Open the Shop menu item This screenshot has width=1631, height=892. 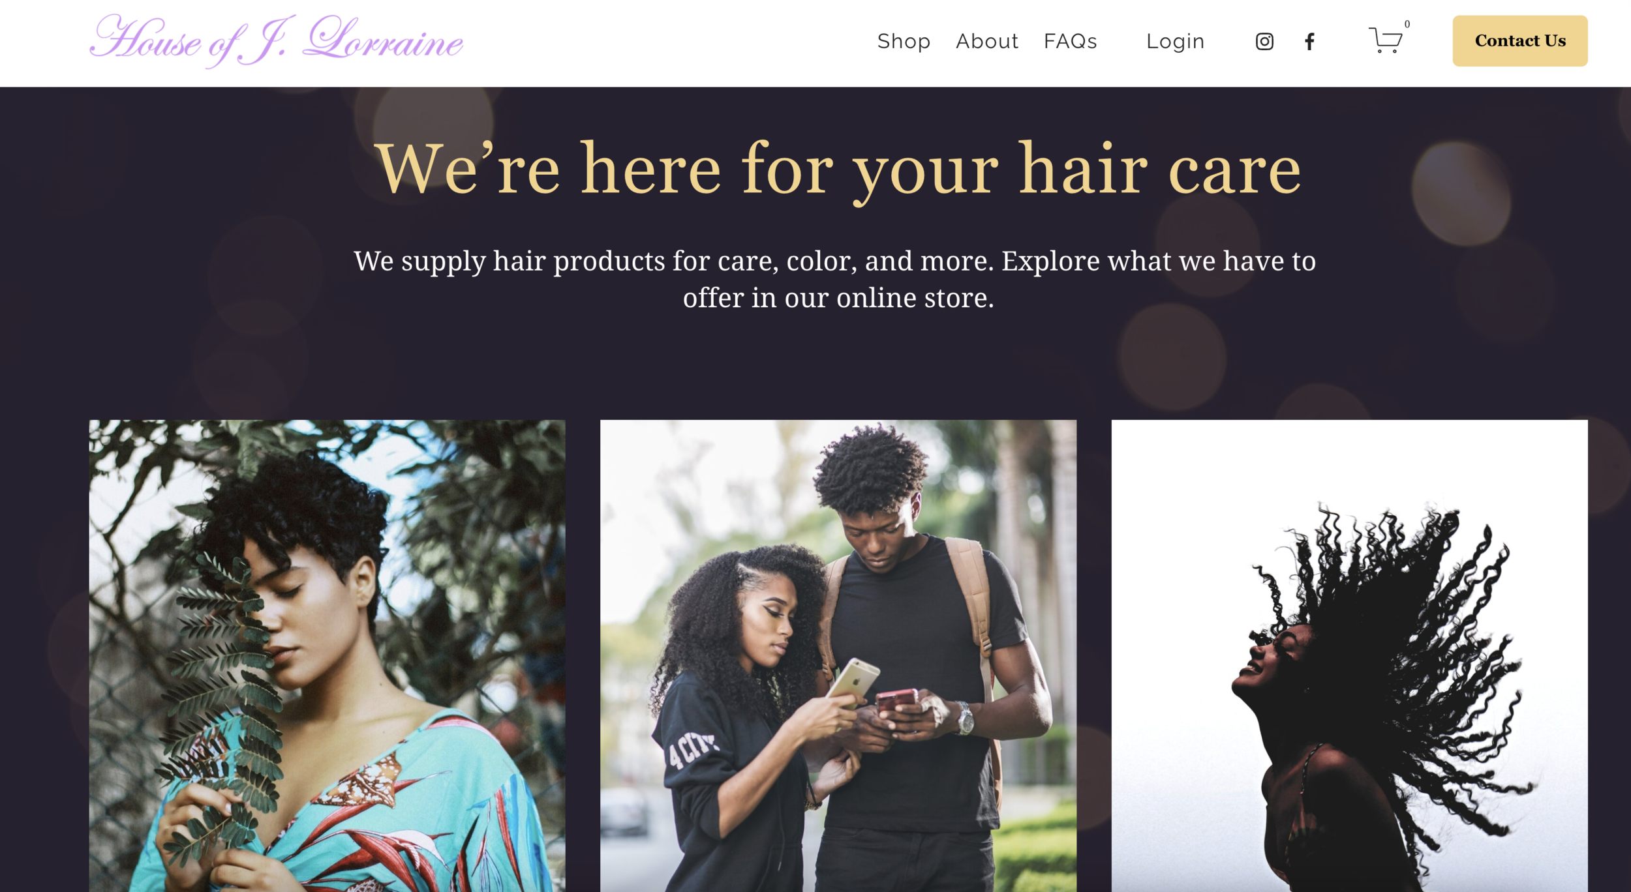point(904,41)
